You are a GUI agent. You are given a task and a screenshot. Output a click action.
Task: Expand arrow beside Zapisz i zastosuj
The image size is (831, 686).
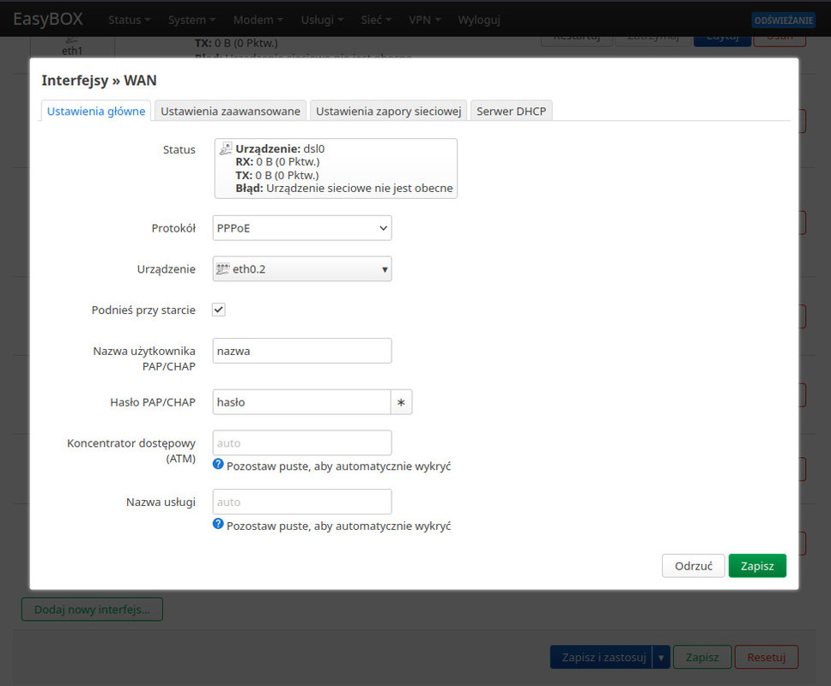click(661, 657)
